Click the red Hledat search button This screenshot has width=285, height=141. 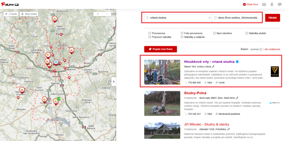click(x=273, y=18)
